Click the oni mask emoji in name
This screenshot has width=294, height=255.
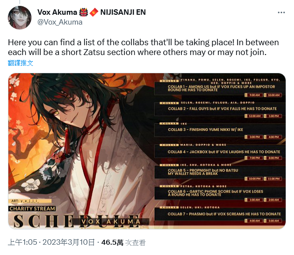[x=84, y=12]
